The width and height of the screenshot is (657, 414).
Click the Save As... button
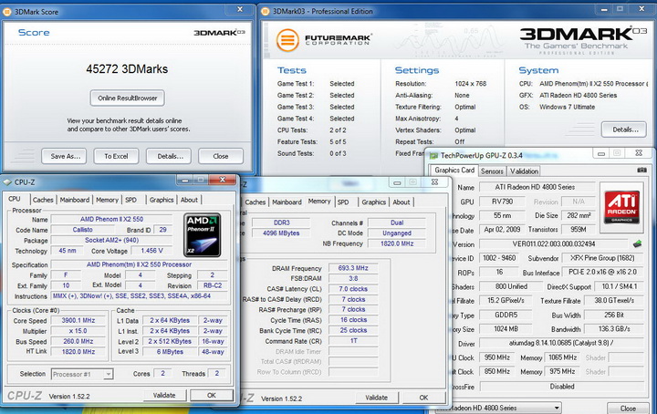click(64, 156)
